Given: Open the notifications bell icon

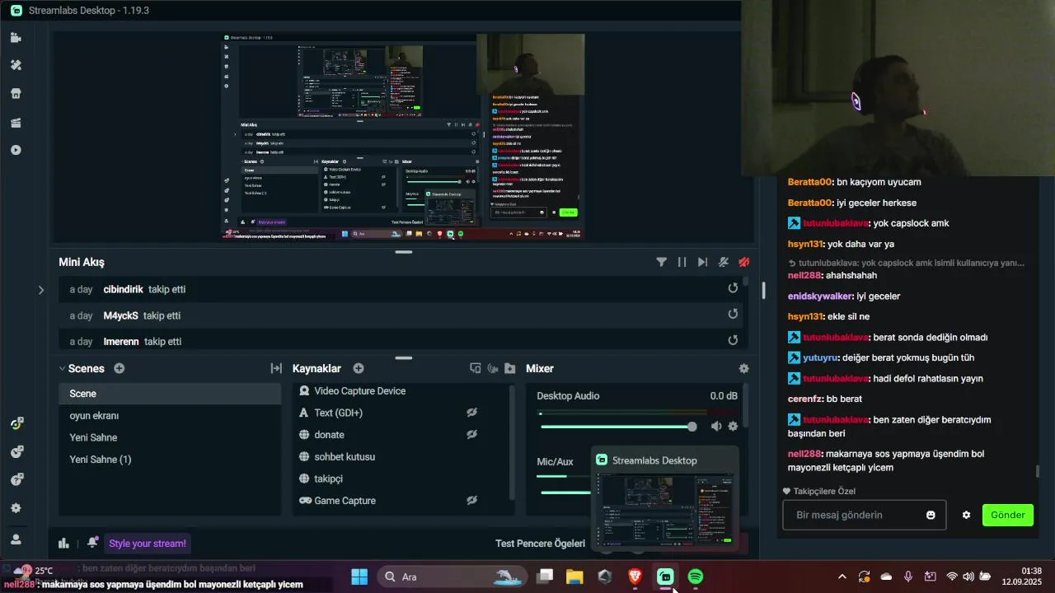Looking at the screenshot, I should (x=92, y=543).
